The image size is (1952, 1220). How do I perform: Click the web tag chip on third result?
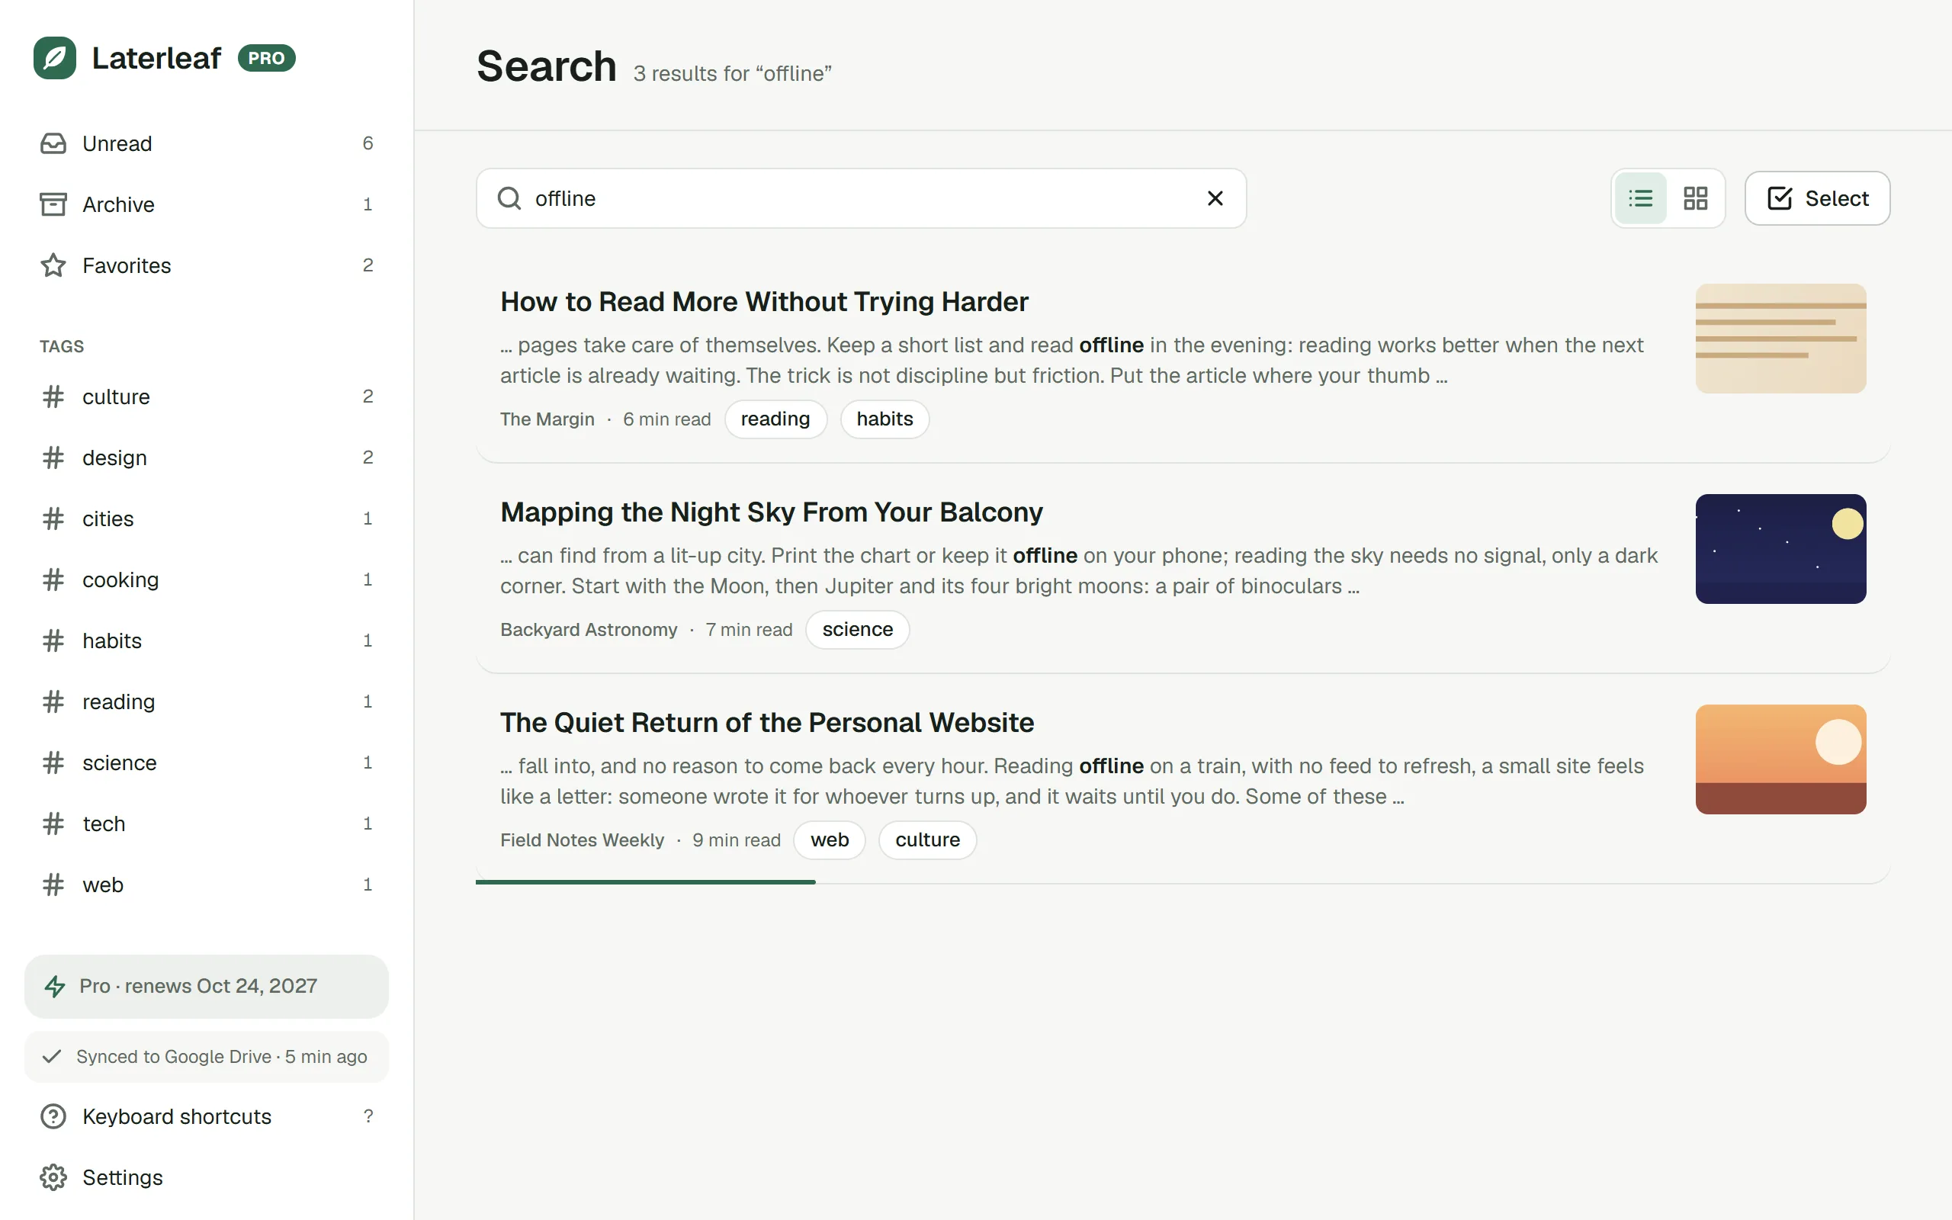829,841
